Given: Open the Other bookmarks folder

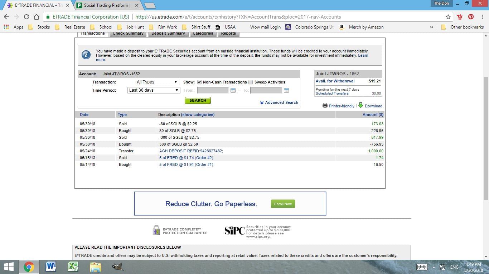Looking at the screenshot, I should 462,27.
